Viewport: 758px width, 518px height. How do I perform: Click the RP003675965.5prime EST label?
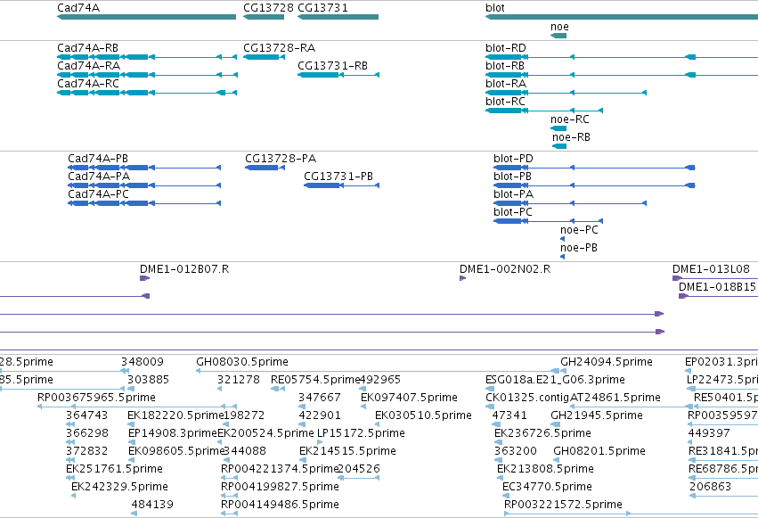tap(96, 398)
